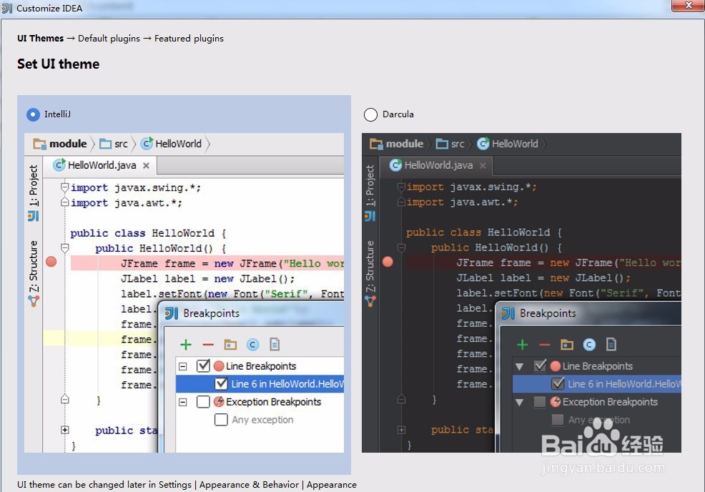
Task: Group by class icon, IntelliJ Breakpoints toolbar
Action: (252, 345)
